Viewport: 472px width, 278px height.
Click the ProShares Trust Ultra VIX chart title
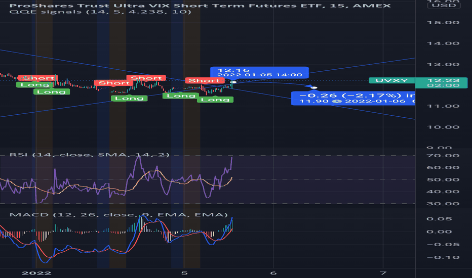coord(200,6)
